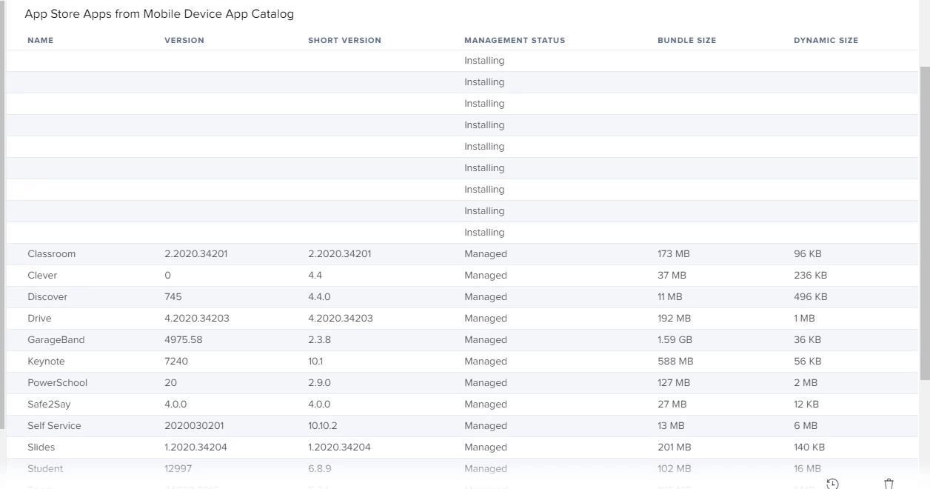Click Safe2Say's bundle size 27 MB
This screenshot has height=489, width=930.
[x=672, y=405]
